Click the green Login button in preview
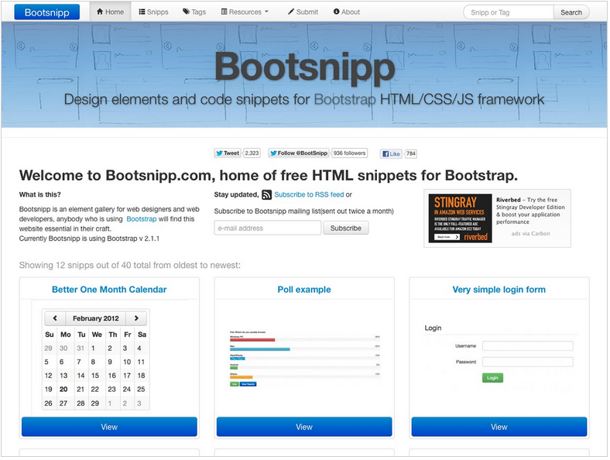The width and height of the screenshot is (610, 460). [x=492, y=378]
